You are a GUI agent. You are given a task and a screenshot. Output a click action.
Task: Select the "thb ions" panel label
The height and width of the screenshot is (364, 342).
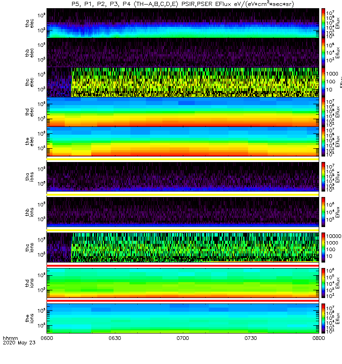point(29,212)
